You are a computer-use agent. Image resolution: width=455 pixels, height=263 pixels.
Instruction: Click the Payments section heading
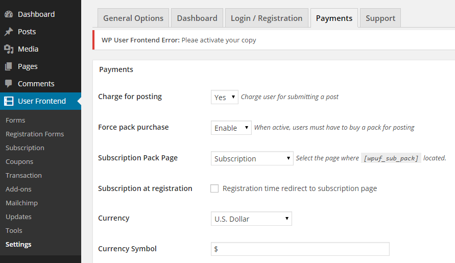point(116,69)
